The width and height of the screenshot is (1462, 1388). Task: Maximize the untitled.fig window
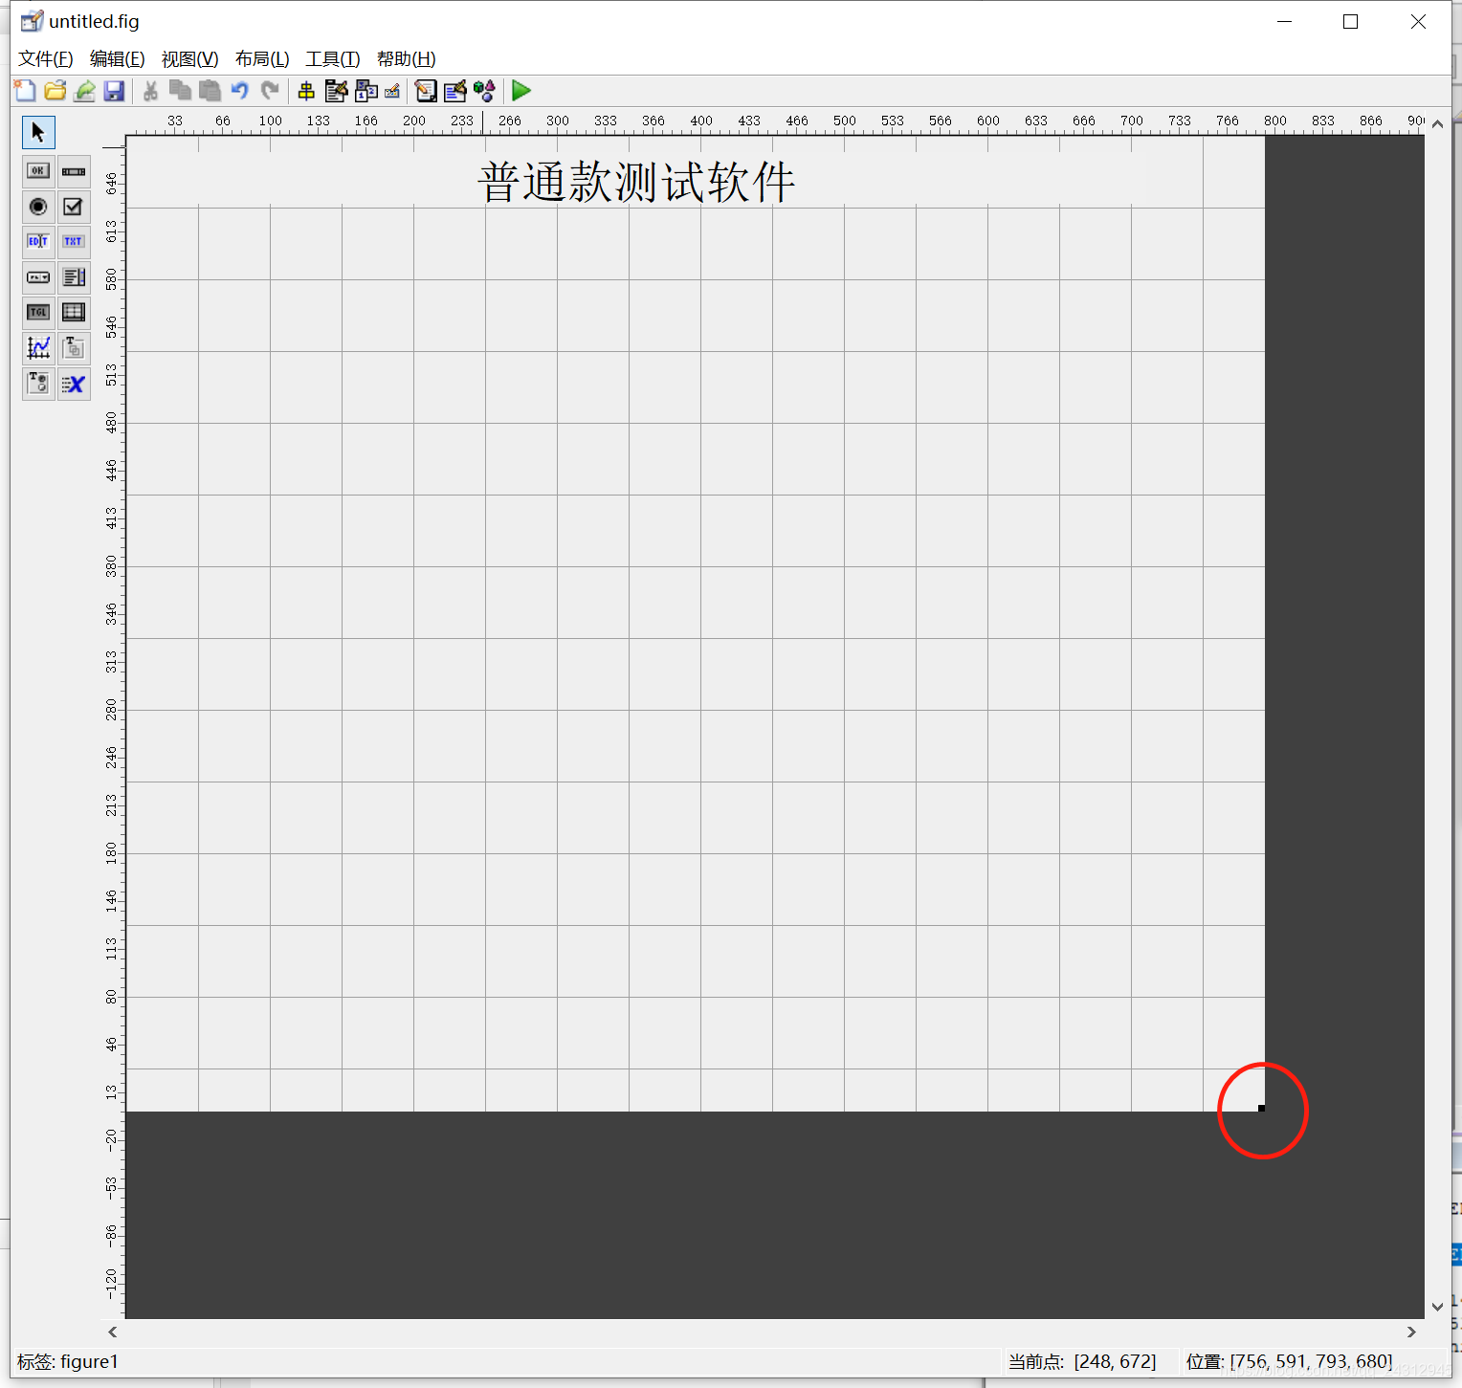click(x=1350, y=21)
